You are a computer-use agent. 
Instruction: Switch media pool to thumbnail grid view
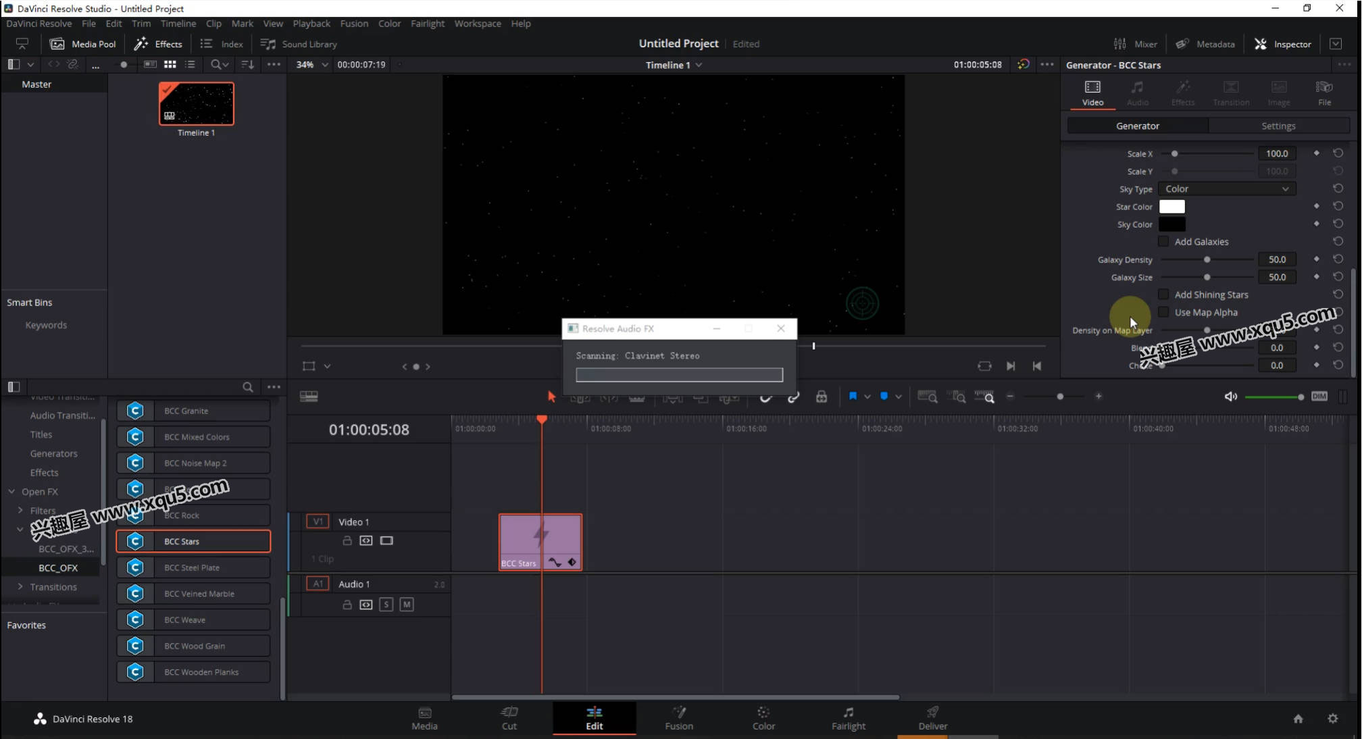pos(170,64)
